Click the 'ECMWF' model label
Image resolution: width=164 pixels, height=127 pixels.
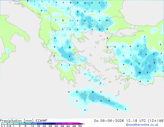pyautogui.click(x=42, y=121)
